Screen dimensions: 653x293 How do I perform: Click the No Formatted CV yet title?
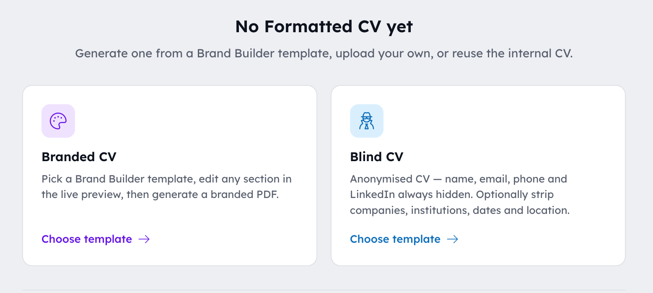(x=324, y=26)
